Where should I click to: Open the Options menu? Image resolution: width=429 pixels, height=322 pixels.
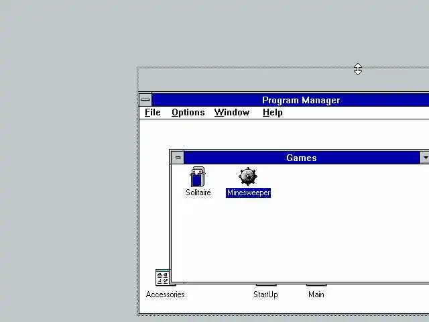pyautogui.click(x=188, y=113)
